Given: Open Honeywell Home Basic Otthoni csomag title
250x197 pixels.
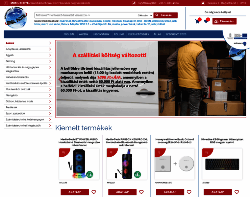Looking at the screenshot, I should tap(175, 141).
